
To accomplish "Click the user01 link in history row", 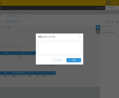I will [8, 76].
